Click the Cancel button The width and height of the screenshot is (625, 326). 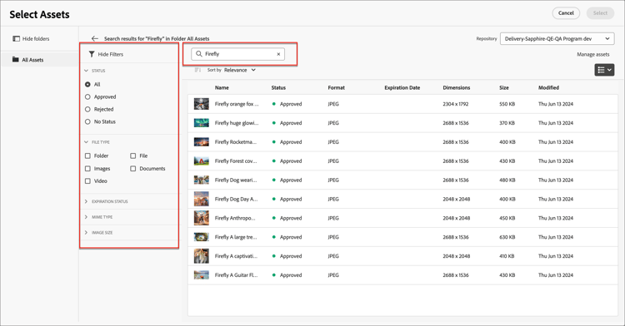566,13
